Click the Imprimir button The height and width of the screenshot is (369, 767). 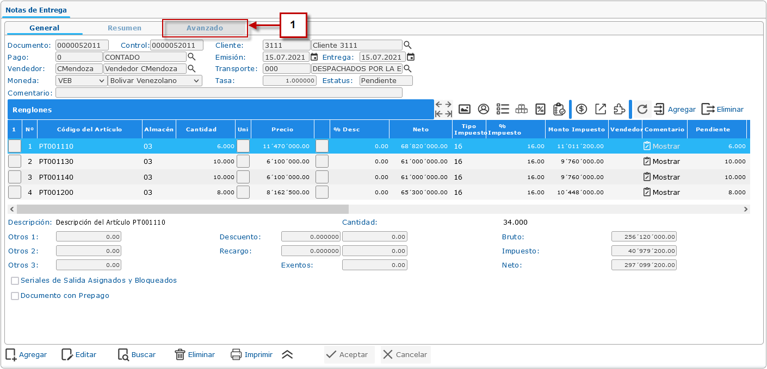tap(252, 355)
